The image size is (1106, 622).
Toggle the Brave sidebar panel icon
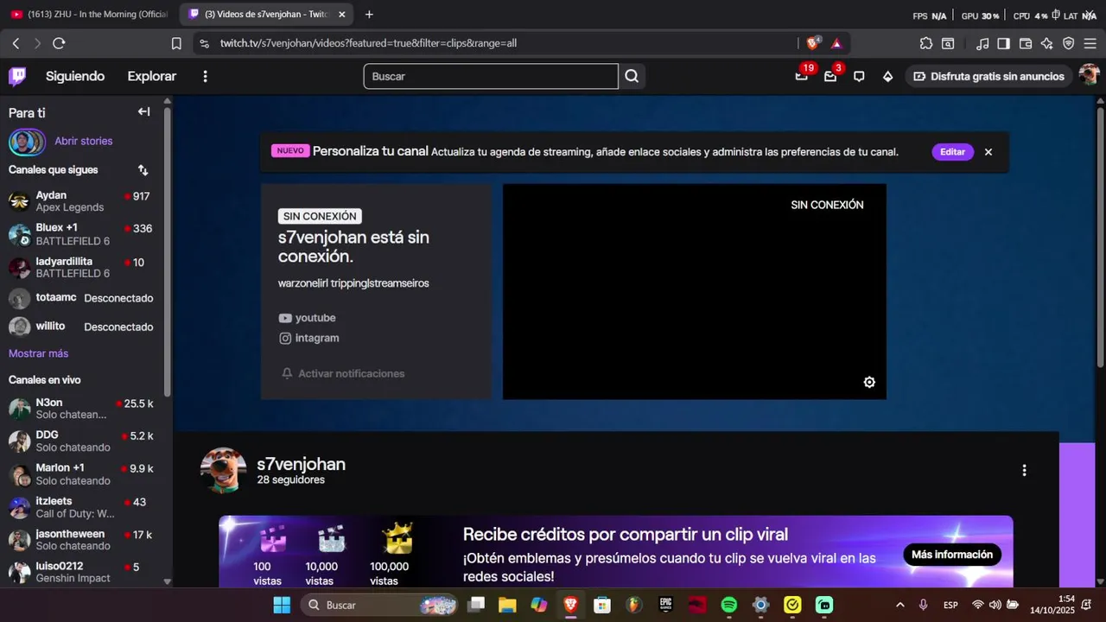pos(1003,43)
